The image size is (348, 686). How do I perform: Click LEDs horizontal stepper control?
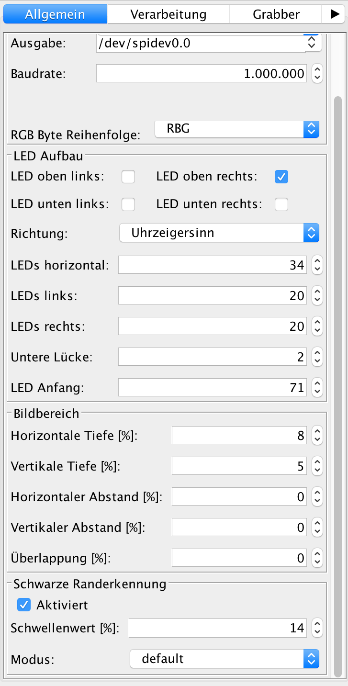(x=317, y=265)
